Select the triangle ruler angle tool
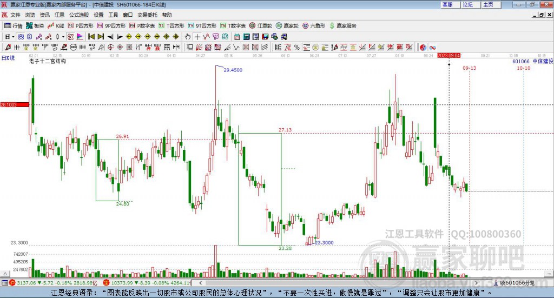Screen dimensions: 554x298 [x=101, y=47]
